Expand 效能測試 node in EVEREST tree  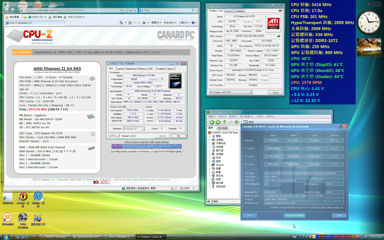210,187
